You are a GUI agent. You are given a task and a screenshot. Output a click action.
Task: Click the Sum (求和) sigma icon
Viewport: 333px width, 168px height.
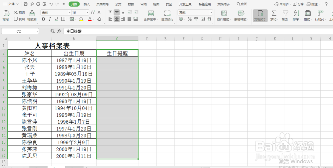point(274,14)
